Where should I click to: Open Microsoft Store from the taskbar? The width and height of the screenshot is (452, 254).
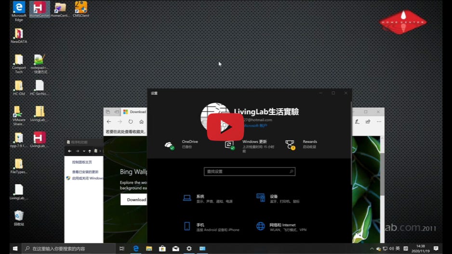point(162,249)
